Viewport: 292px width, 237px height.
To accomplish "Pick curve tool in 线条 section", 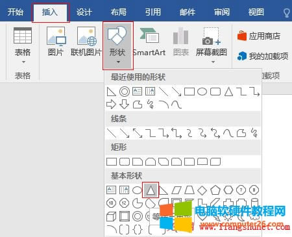I will click(228, 133).
